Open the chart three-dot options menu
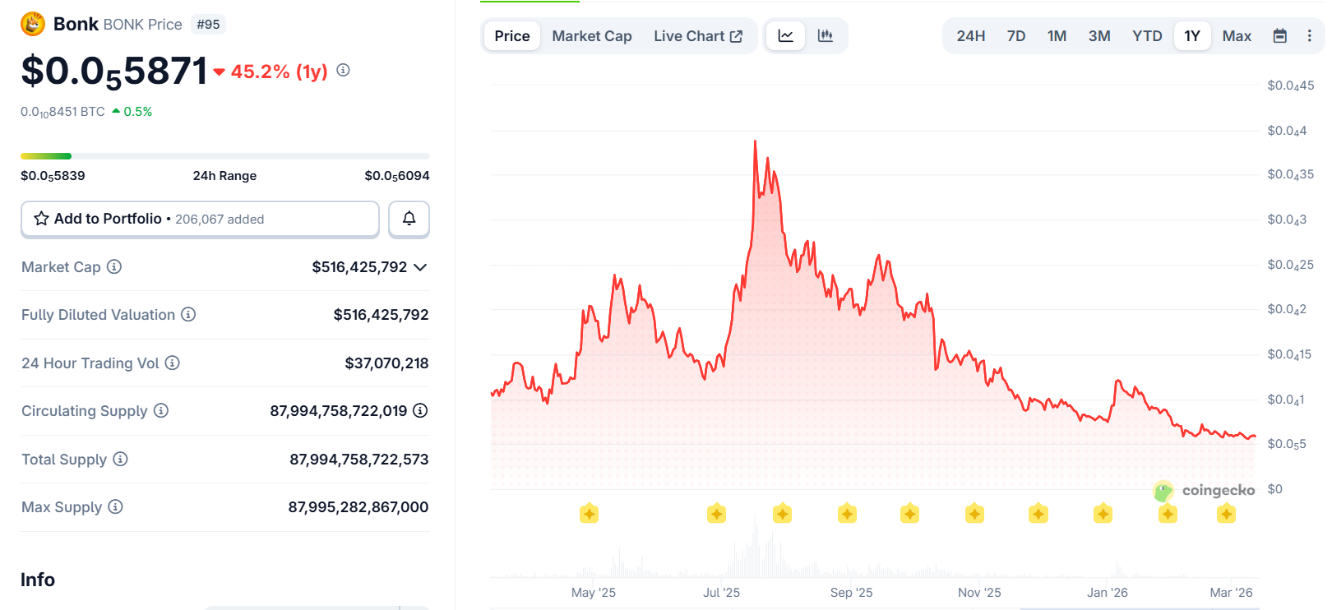This screenshot has height=610, width=1332. pos(1309,36)
